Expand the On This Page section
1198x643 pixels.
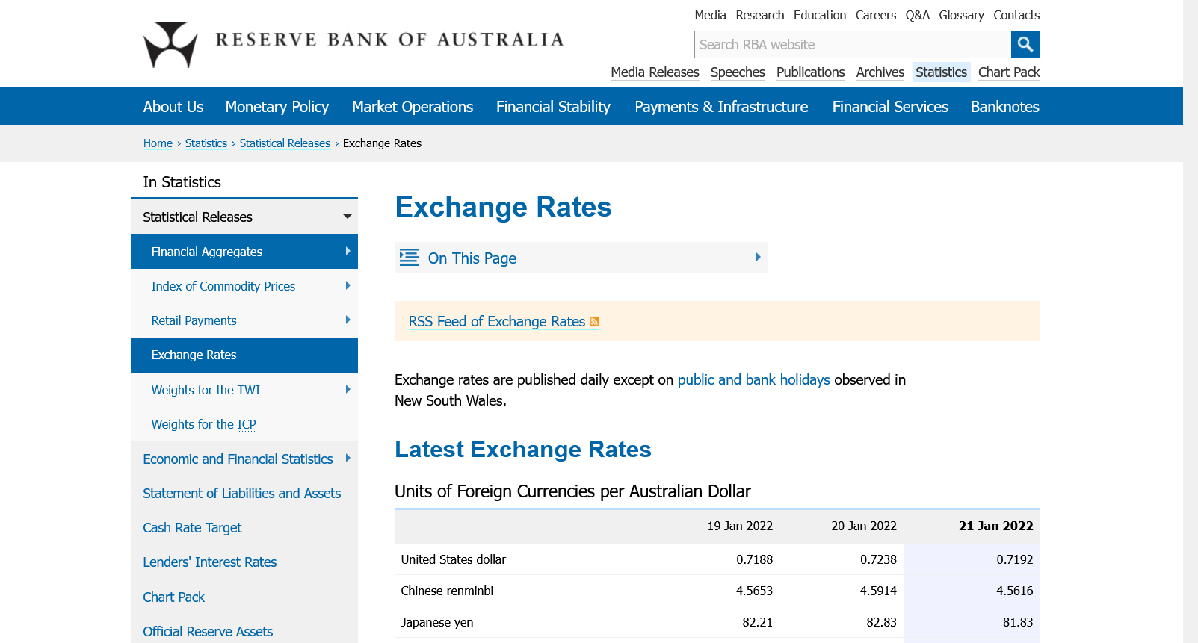(757, 258)
